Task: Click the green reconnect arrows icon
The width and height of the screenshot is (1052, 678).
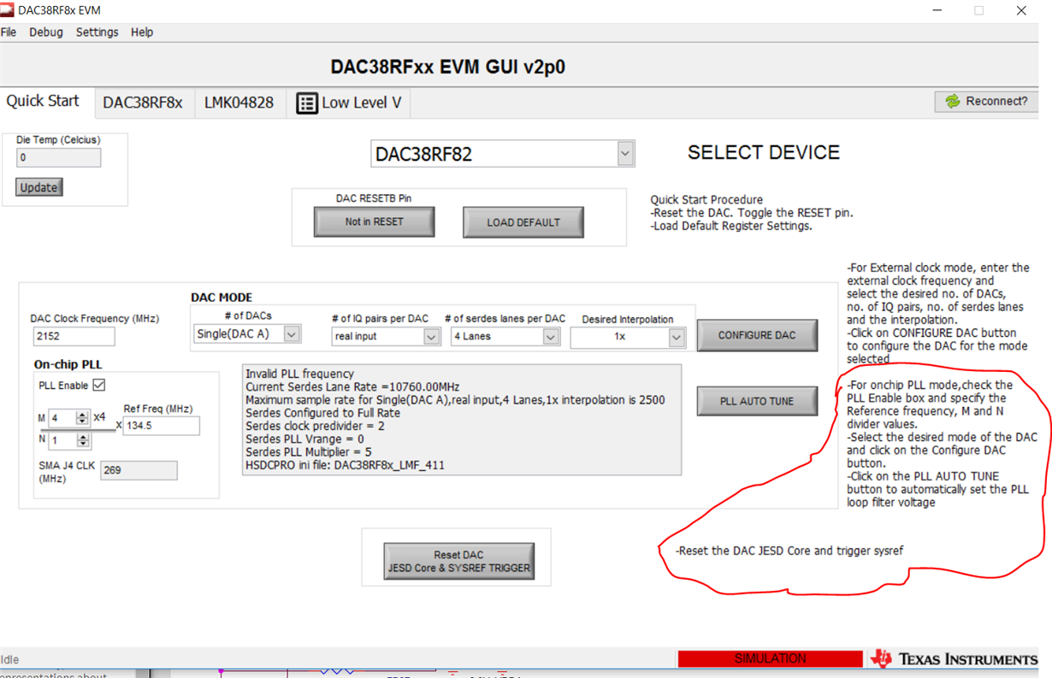Action: click(x=952, y=101)
